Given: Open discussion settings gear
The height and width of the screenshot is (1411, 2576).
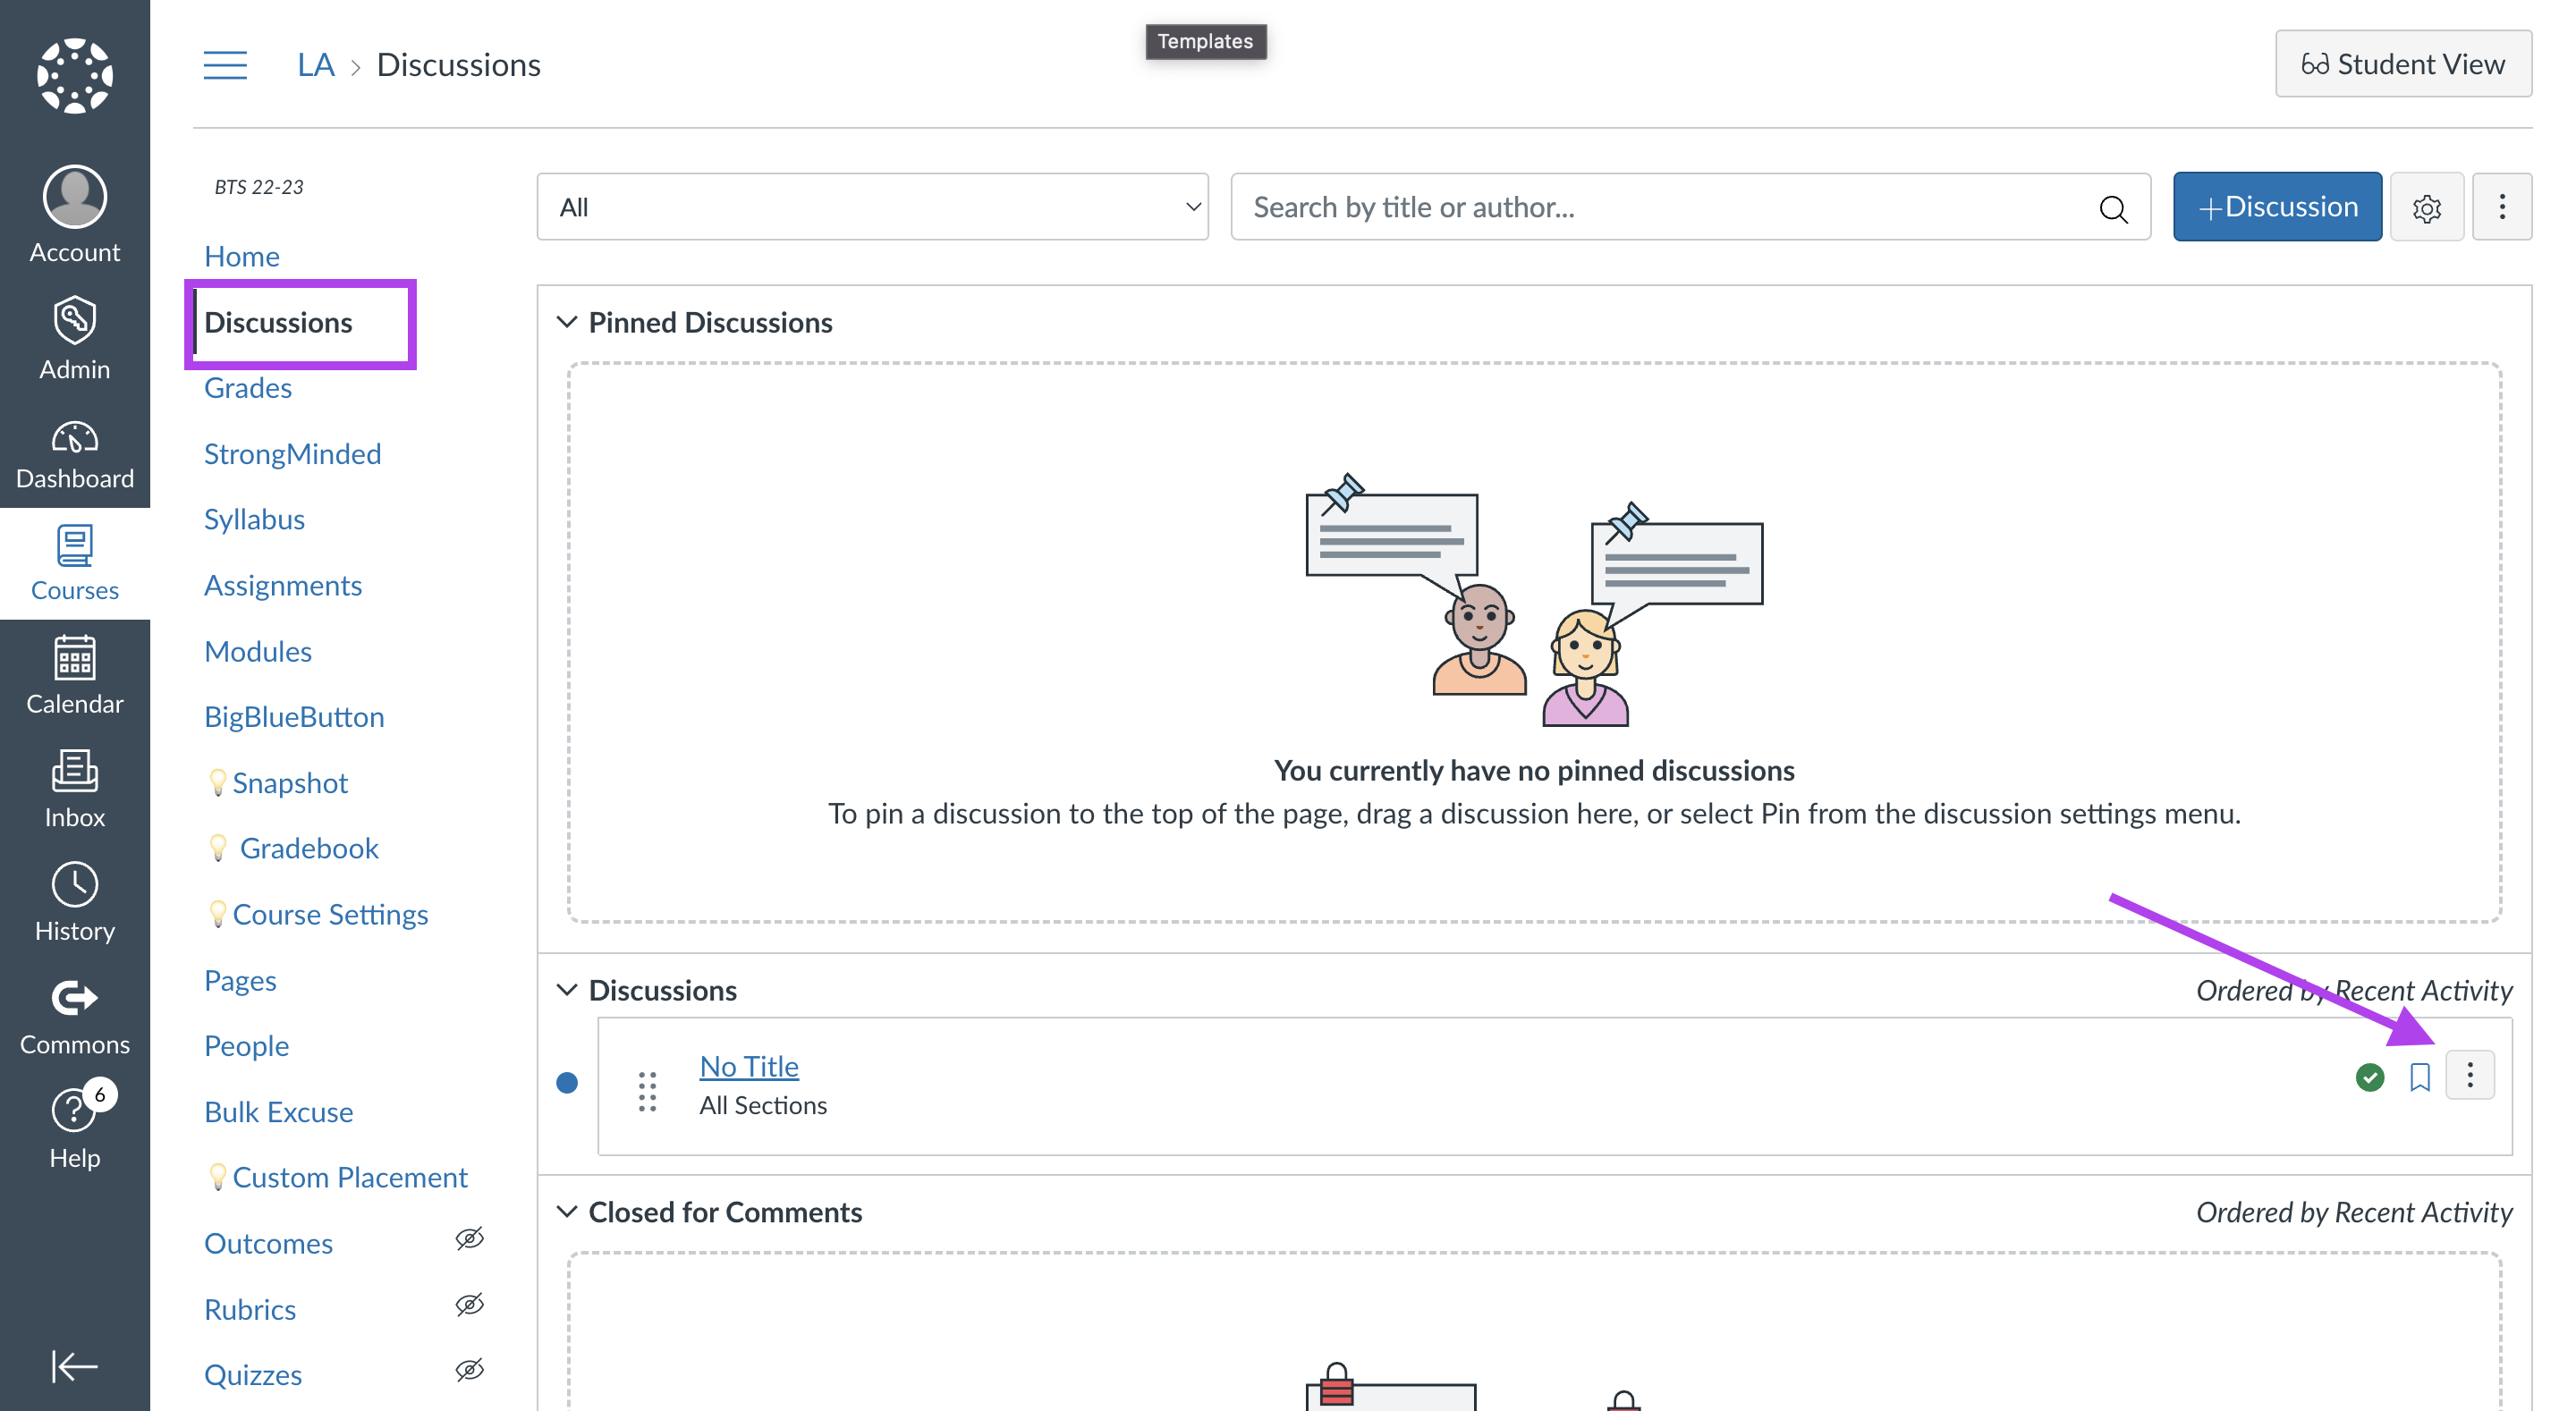Looking at the screenshot, I should pyautogui.click(x=2426, y=207).
